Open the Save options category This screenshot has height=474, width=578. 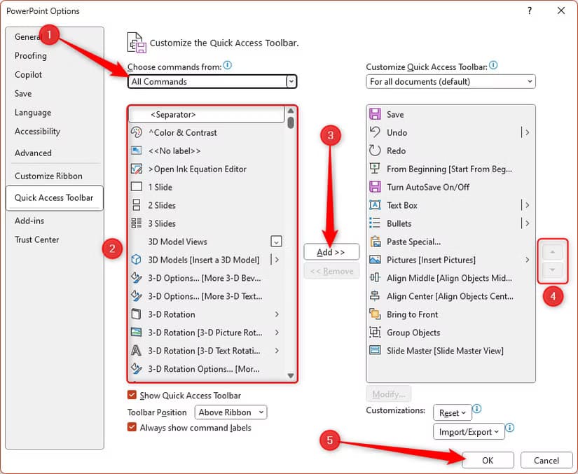coord(55,94)
